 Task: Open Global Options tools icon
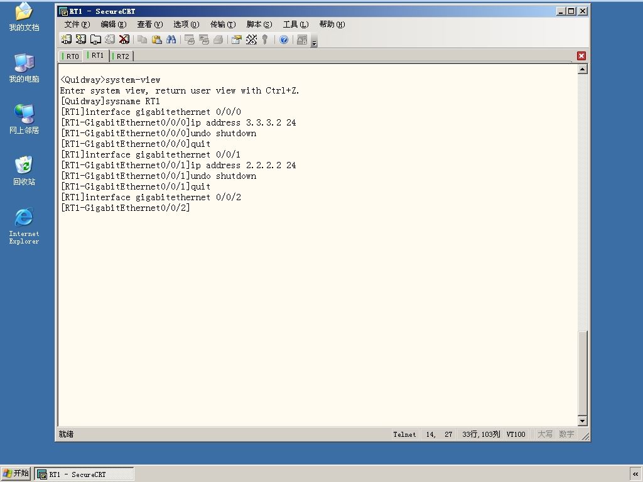pyautogui.click(x=251, y=40)
